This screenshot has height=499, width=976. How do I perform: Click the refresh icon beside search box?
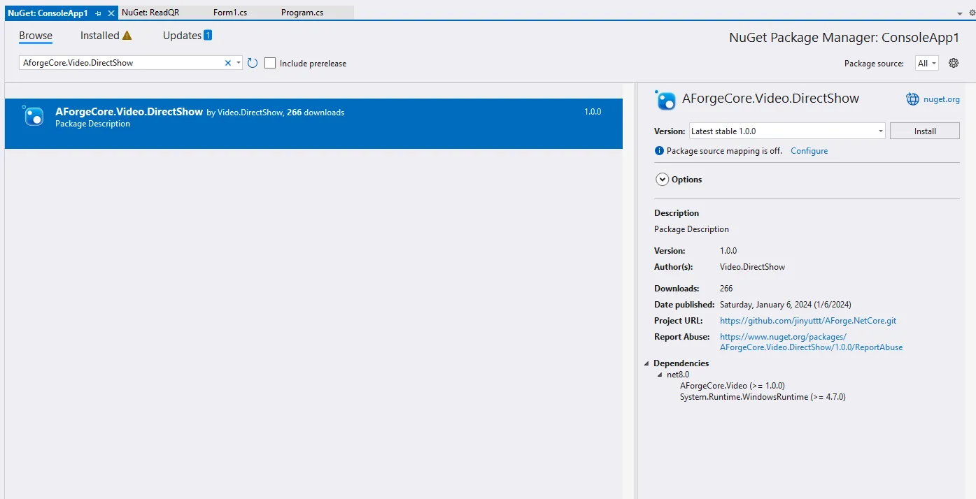point(253,63)
